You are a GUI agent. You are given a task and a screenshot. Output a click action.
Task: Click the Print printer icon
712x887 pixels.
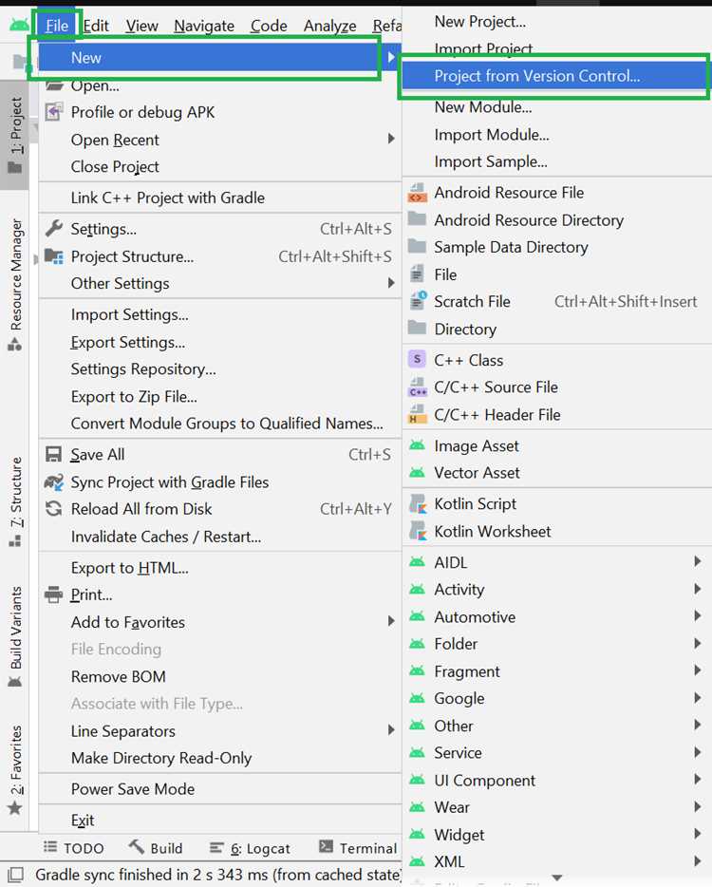pyautogui.click(x=54, y=594)
